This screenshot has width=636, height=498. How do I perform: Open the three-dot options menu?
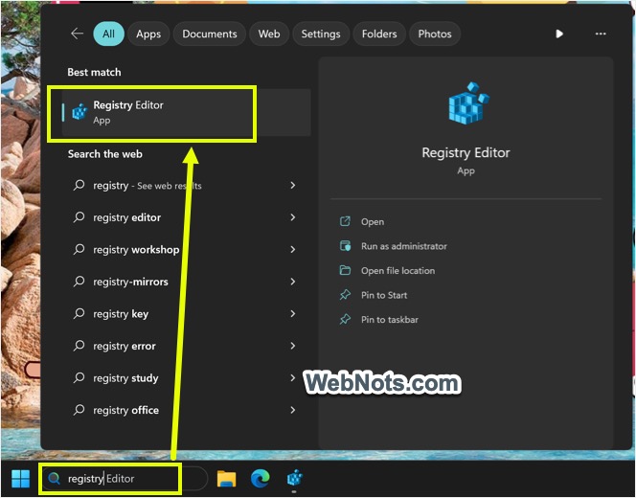[x=601, y=34]
